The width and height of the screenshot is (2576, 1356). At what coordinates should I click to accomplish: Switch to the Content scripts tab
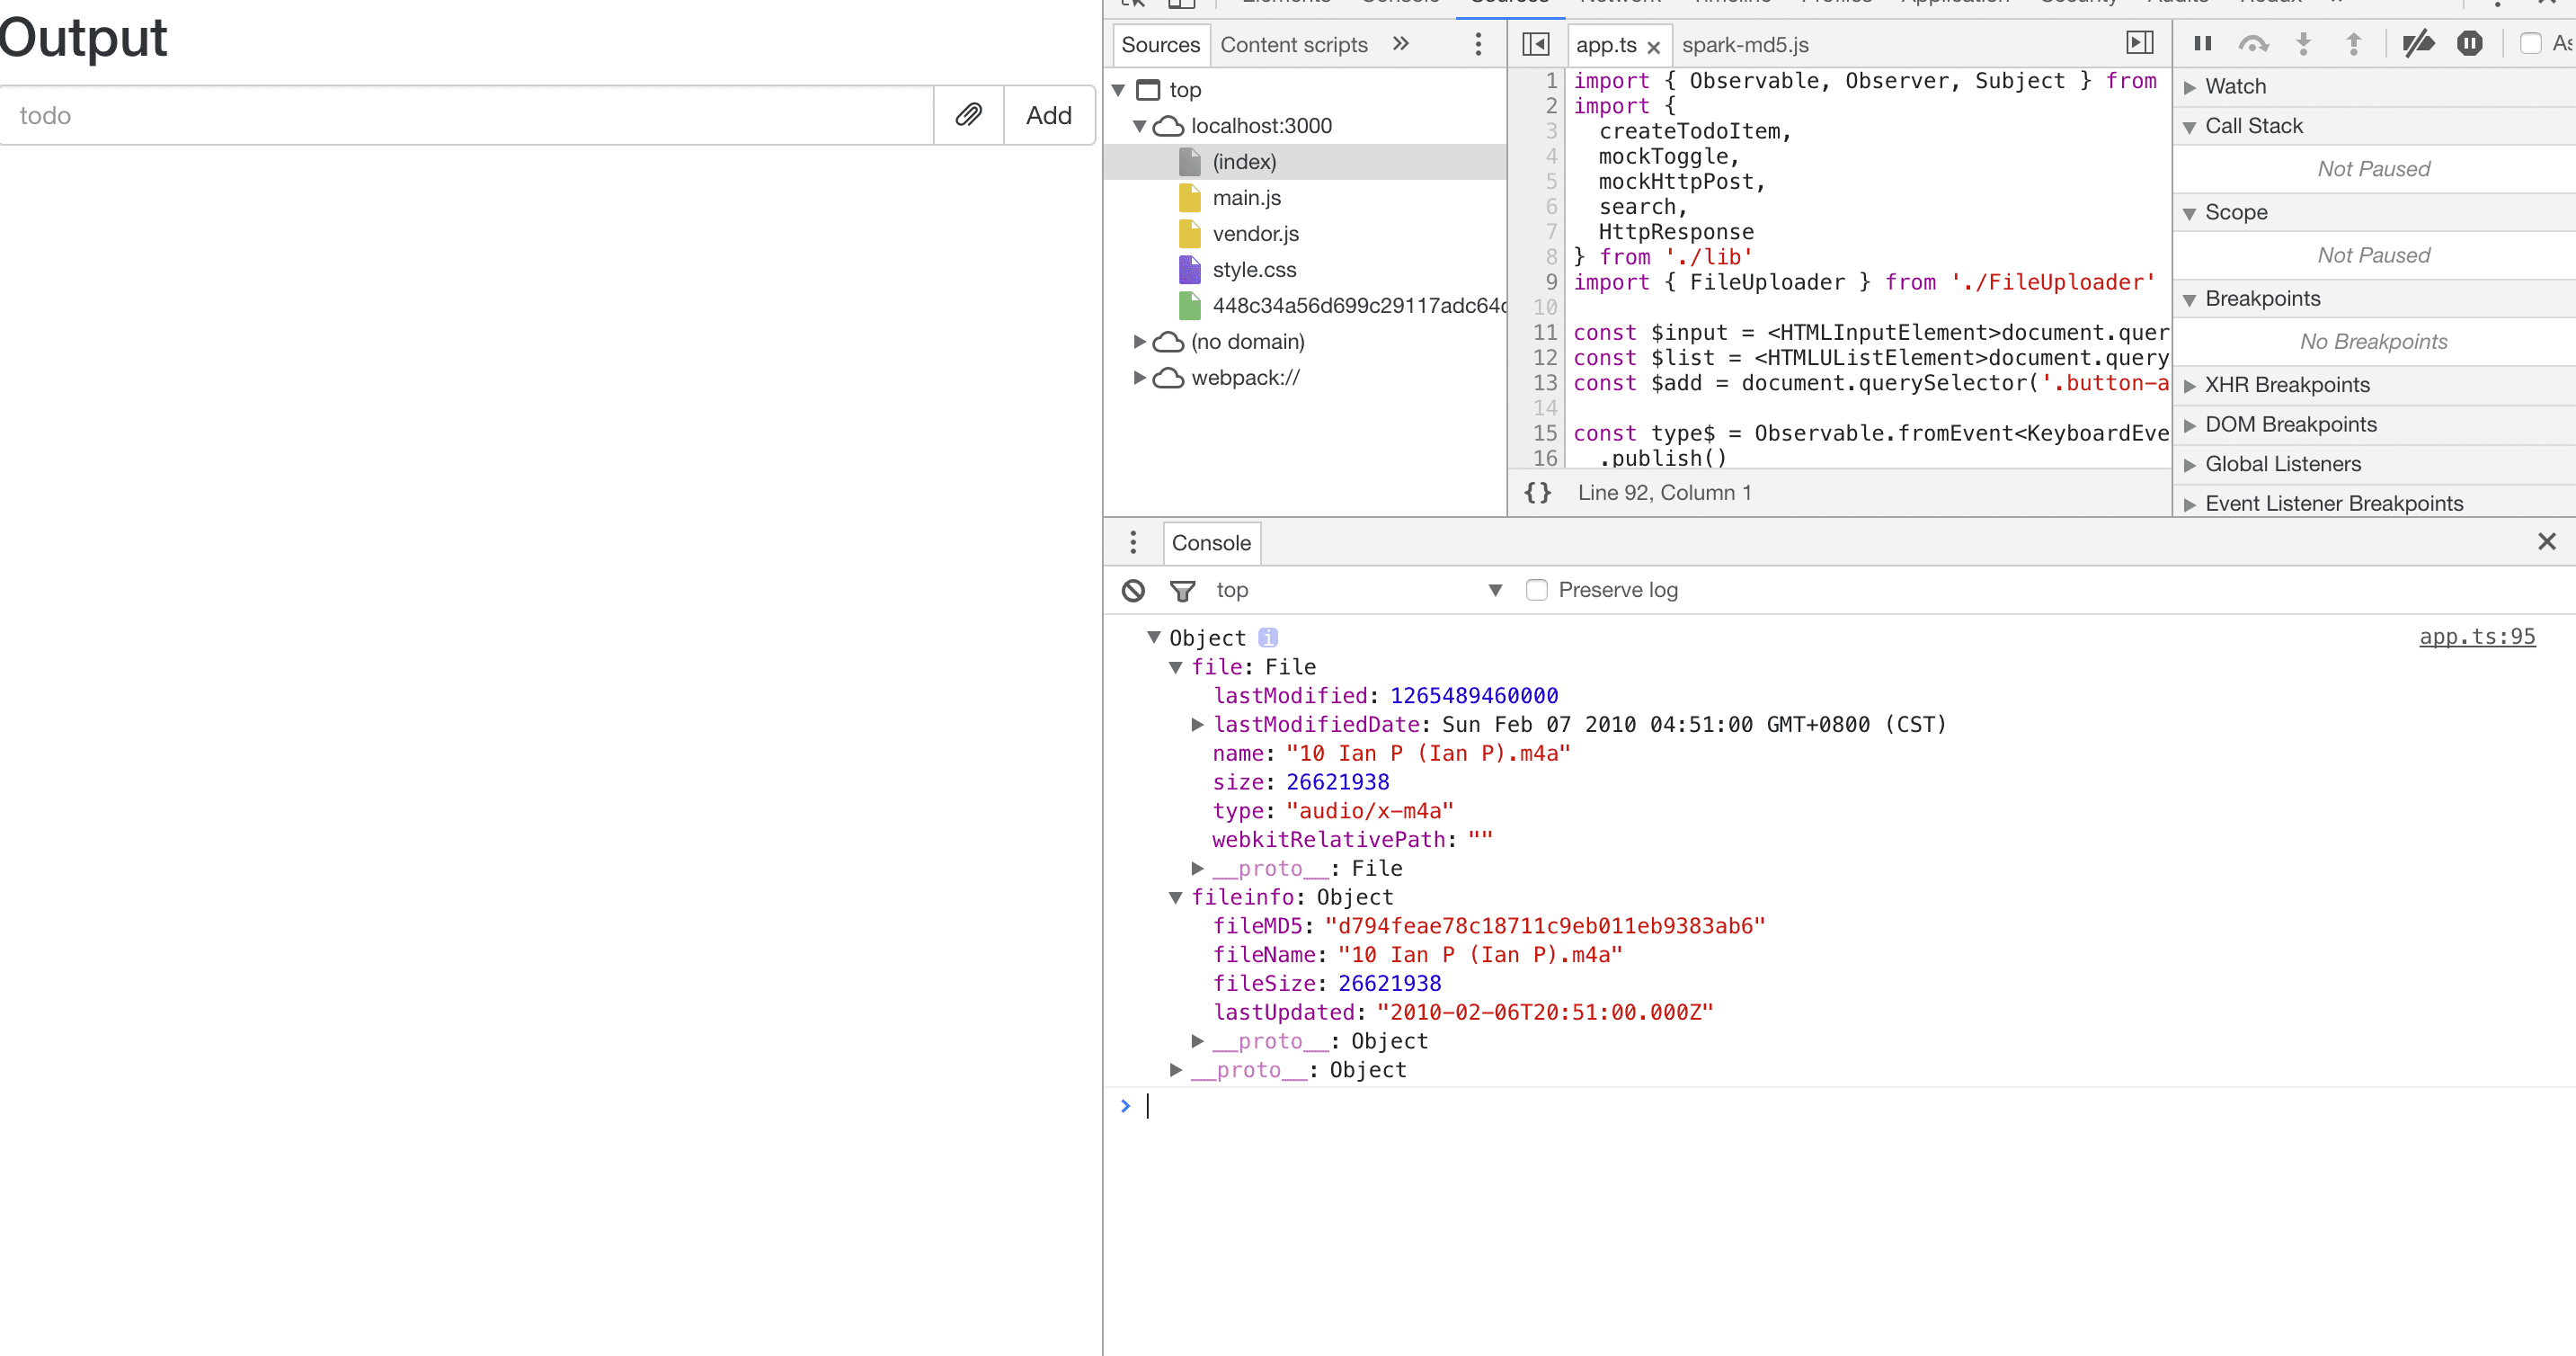pyautogui.click(x=1293, y=44)
